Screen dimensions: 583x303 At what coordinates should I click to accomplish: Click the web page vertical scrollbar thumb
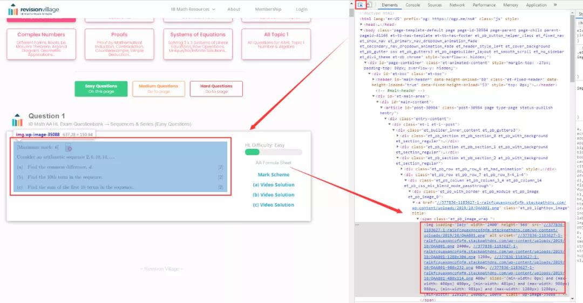click(351, 12)
